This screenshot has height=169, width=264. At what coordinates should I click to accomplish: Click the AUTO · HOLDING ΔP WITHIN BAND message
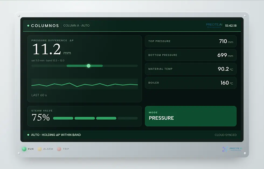pyautogui.click(x=56, y=135)
